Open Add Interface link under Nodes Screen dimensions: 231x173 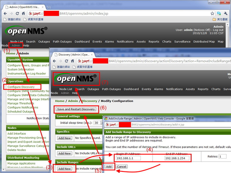click(x=17, y=134)
